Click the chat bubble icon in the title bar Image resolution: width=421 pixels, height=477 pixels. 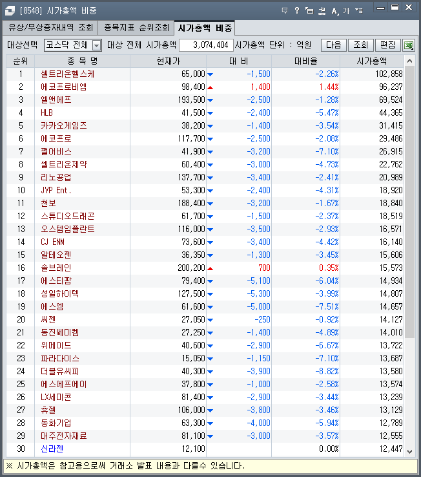[x=285, y=11]
